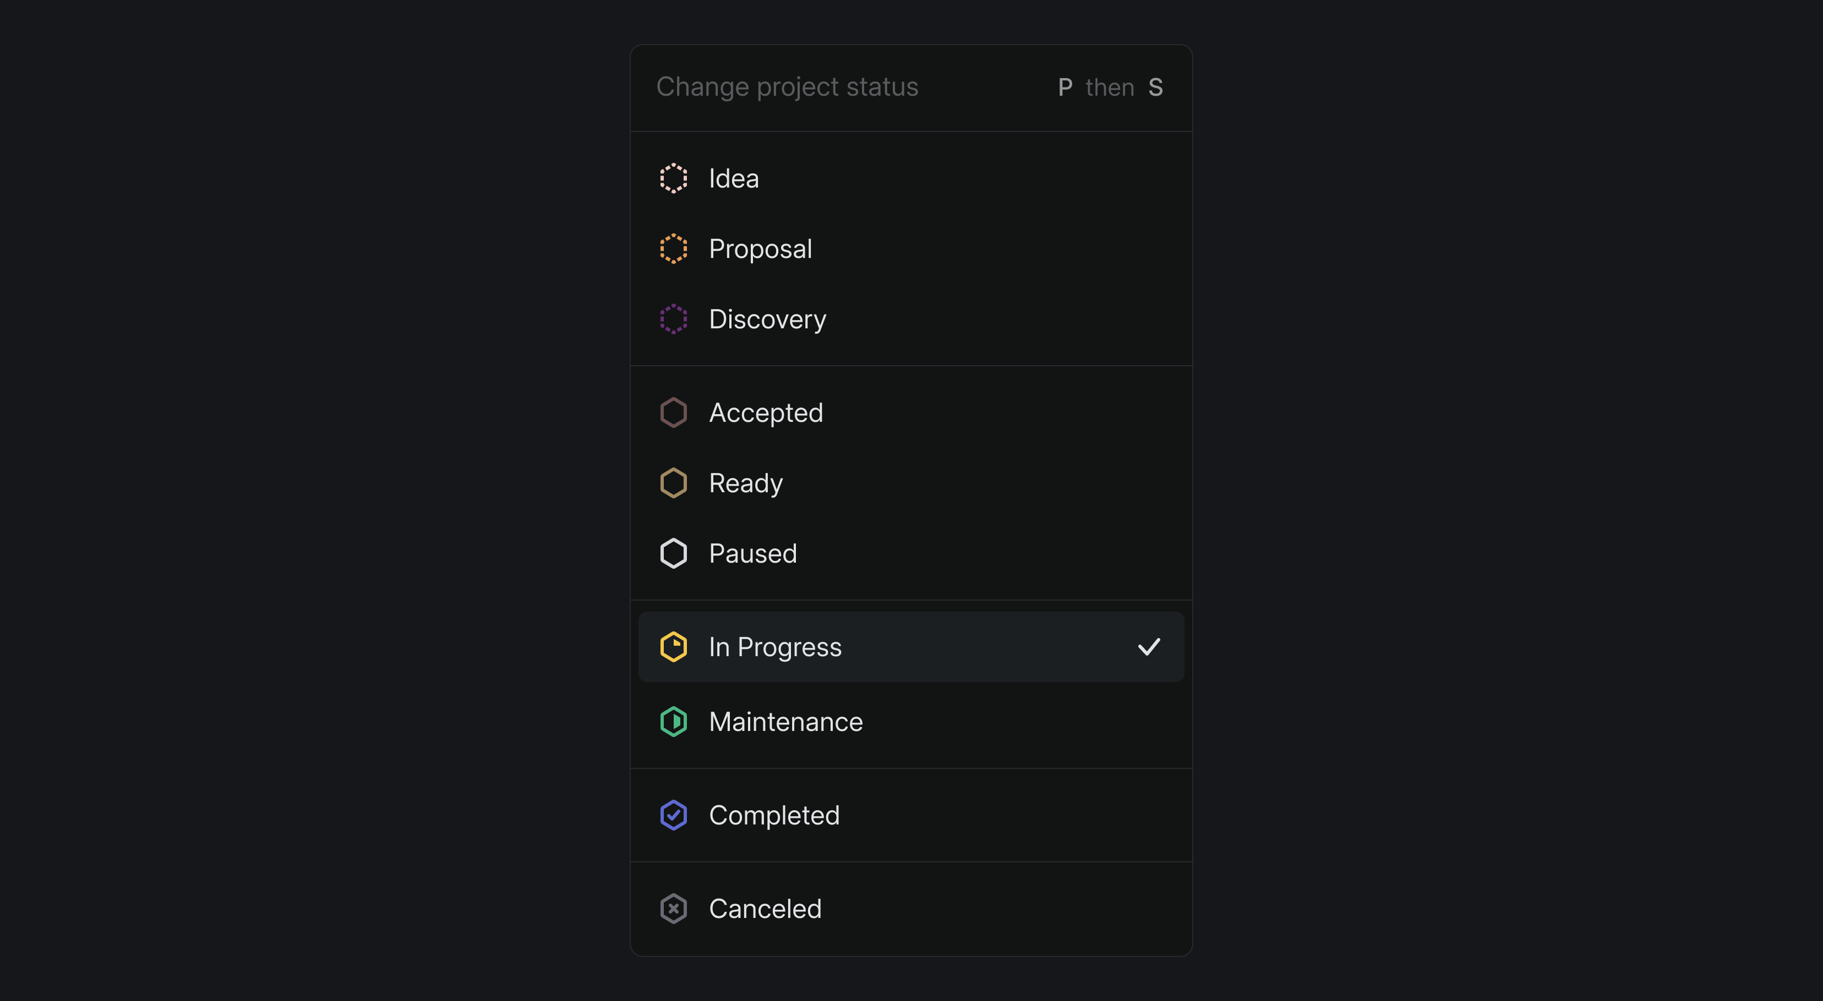Select the Maintenance status icon
1823x1001 pixels.
[674, 721]
